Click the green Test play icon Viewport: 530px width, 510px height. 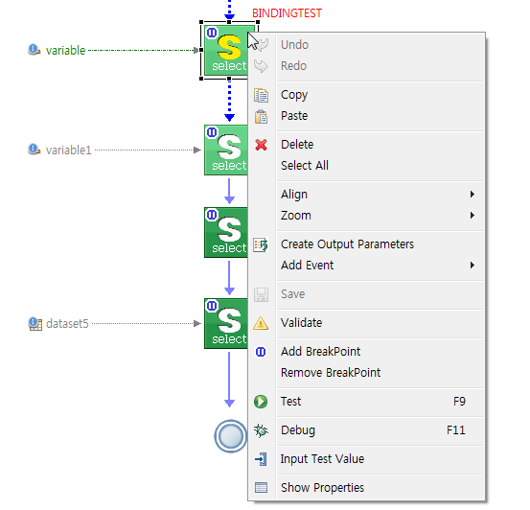click(261, 402)
